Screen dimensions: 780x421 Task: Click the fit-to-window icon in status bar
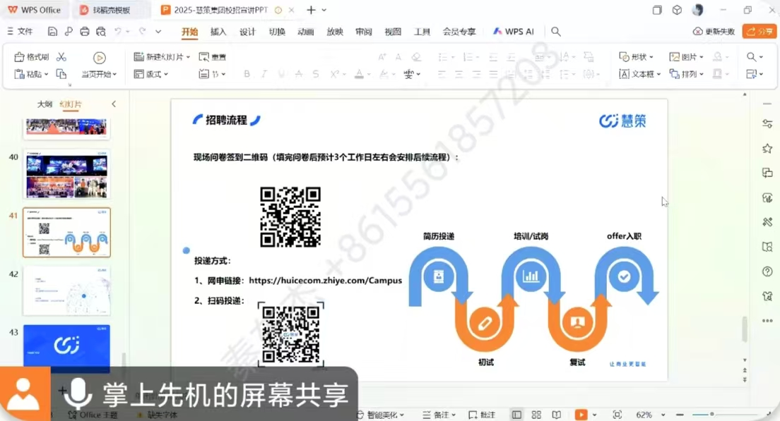(617, 415)
